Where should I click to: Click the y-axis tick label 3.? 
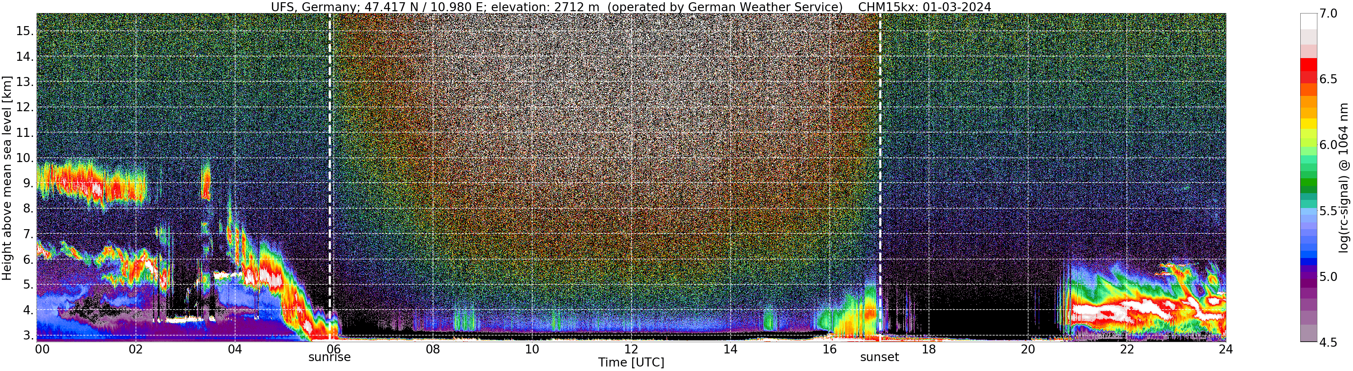[28, 335]
